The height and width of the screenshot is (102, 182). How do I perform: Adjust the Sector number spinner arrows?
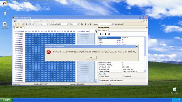pyautogui.click(x=113, y=24)
